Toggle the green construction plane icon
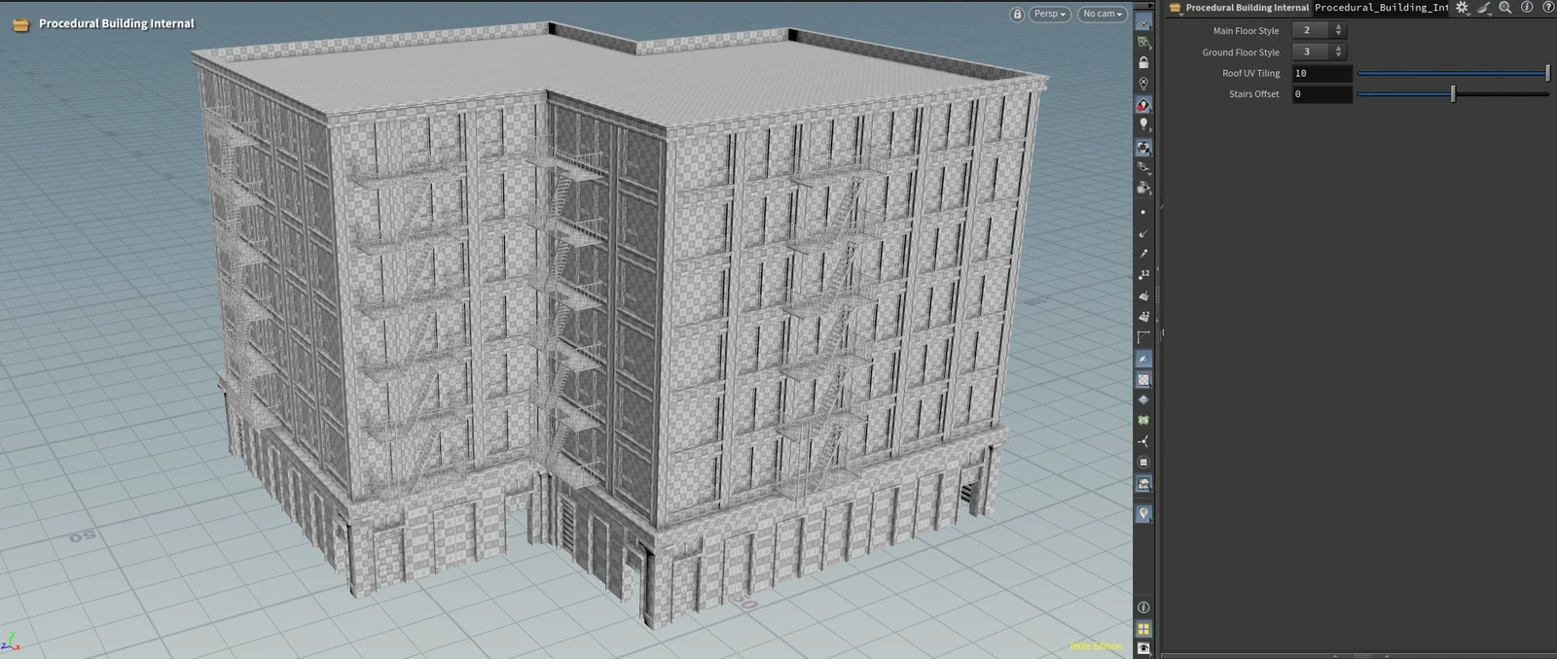Screen dimensions: 1557x659 (x=1143, y=42)
